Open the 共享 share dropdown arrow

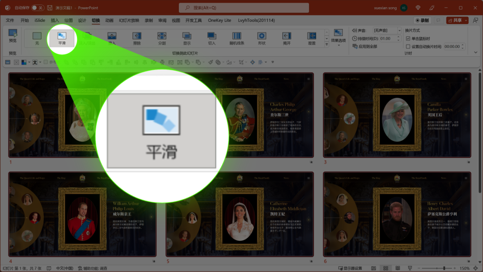[466, 20]
